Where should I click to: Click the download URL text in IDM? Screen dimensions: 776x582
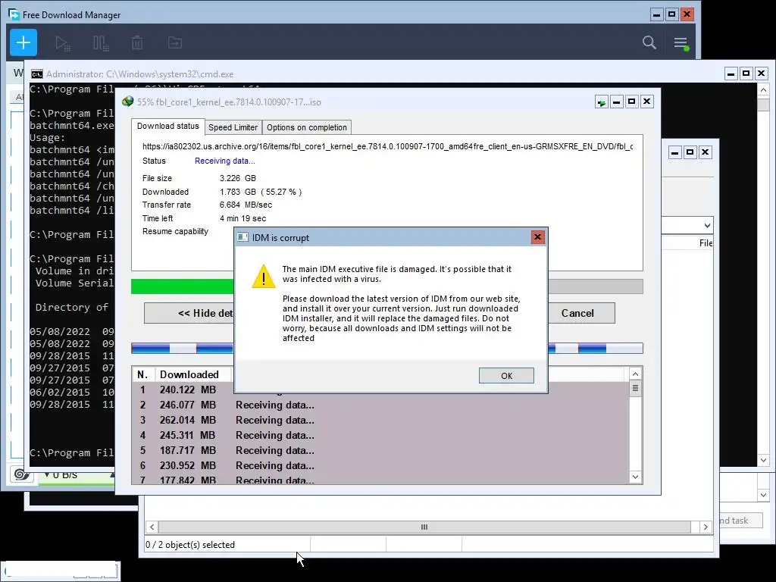coord(387,146)
